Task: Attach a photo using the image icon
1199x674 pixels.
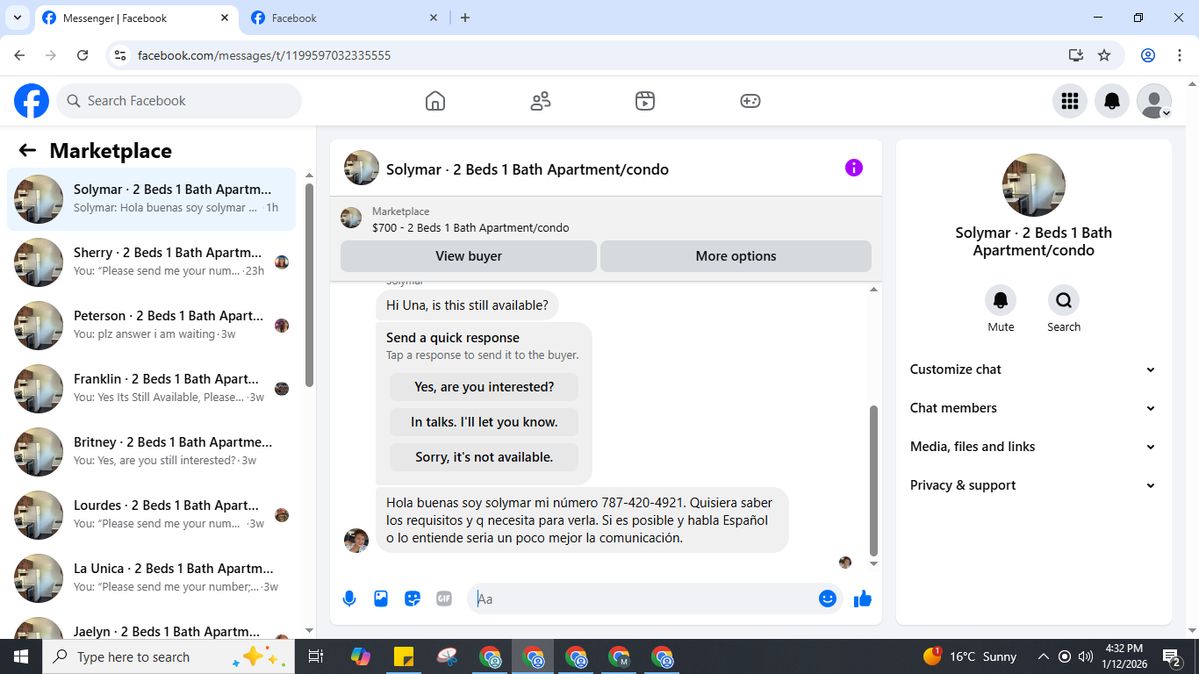Action: (381, 599)
